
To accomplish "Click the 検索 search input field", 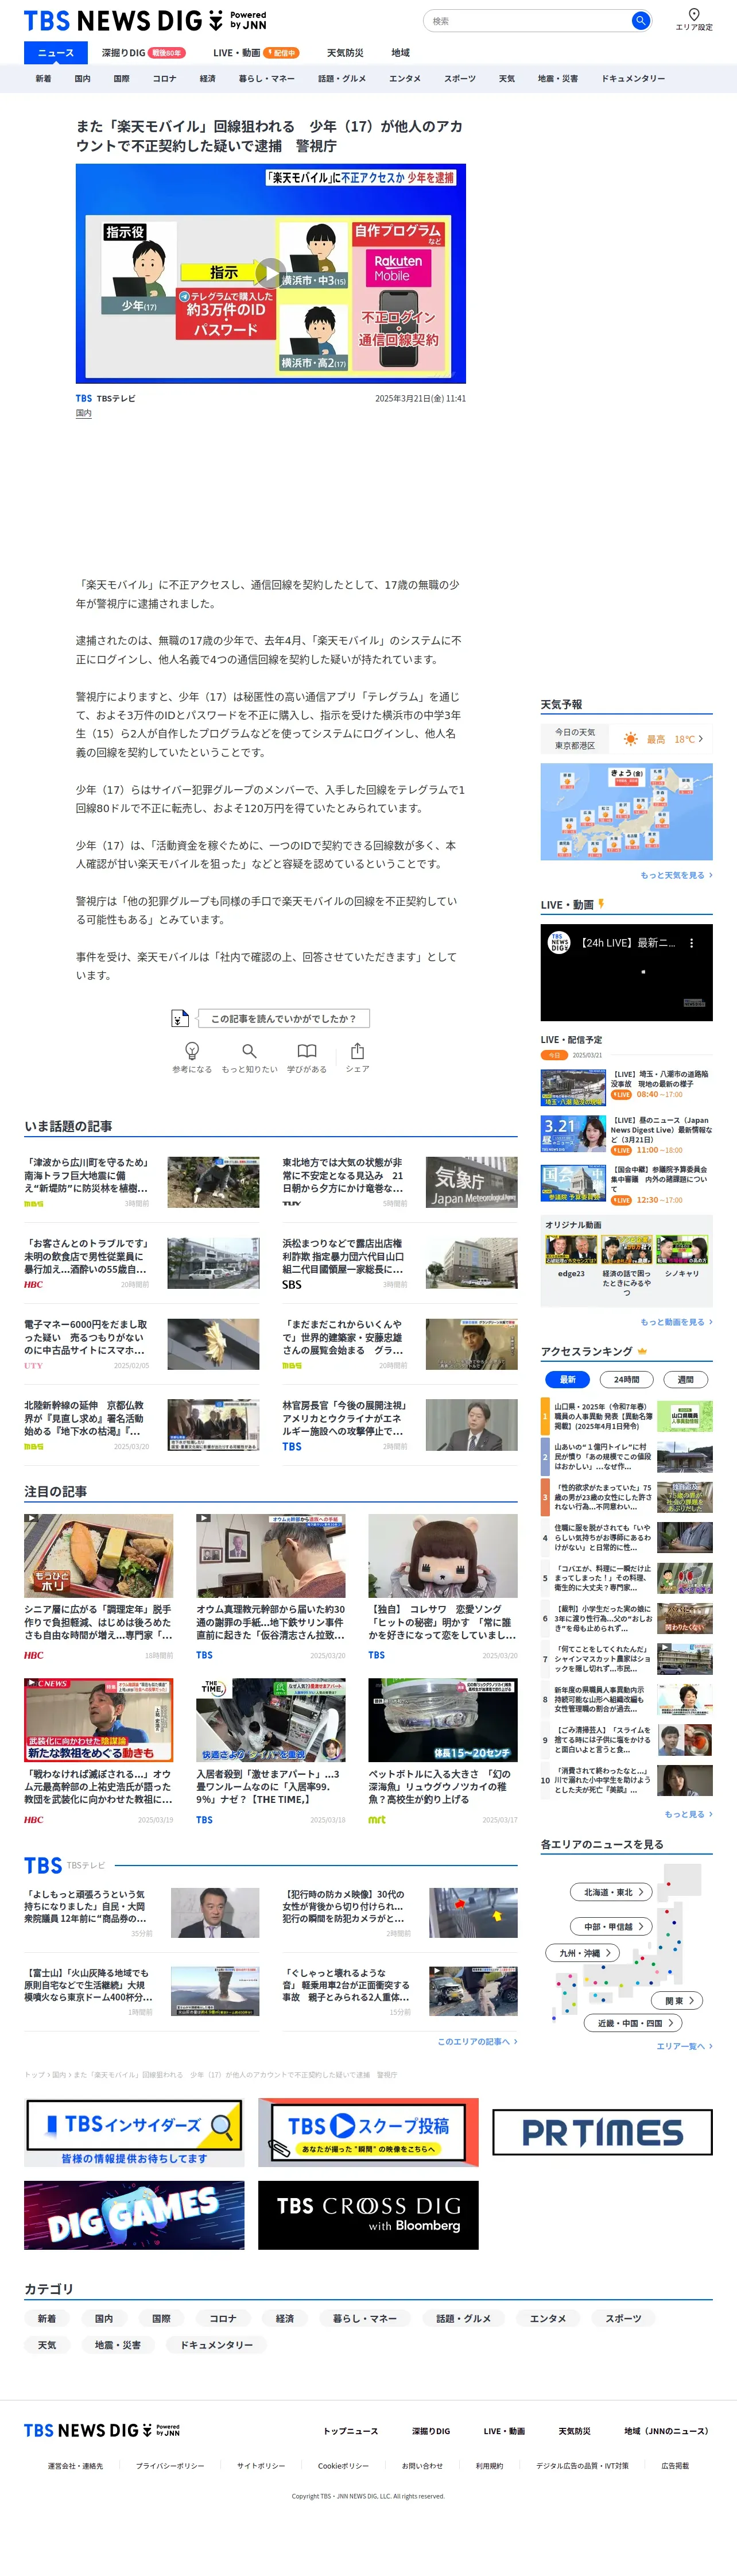I will coord(528,20).
